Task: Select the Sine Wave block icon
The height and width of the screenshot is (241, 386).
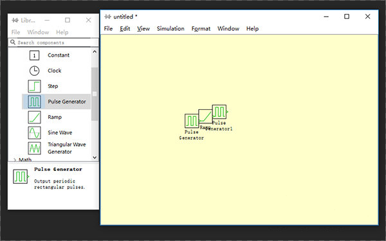Action: [34, 132]
